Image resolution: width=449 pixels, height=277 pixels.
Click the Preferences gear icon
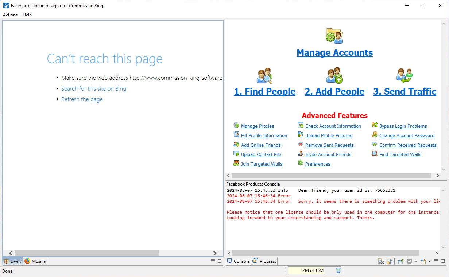pyautogui.click(x=301, y=163)
